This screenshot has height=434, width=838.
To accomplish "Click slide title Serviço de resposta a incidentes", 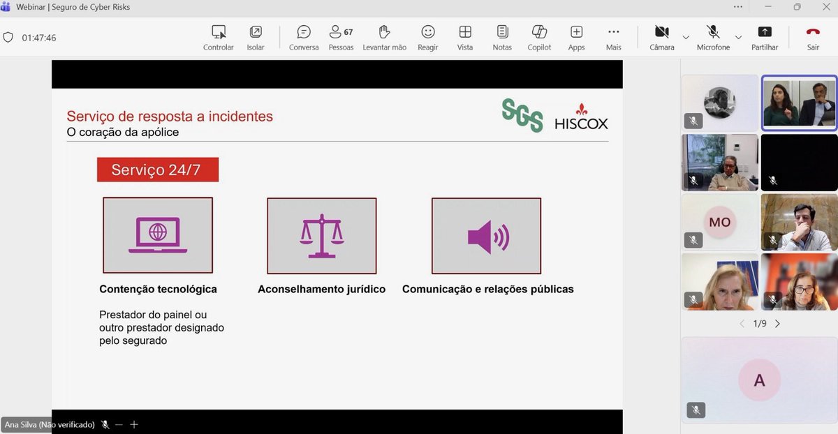I will click(x=170, y=117).
